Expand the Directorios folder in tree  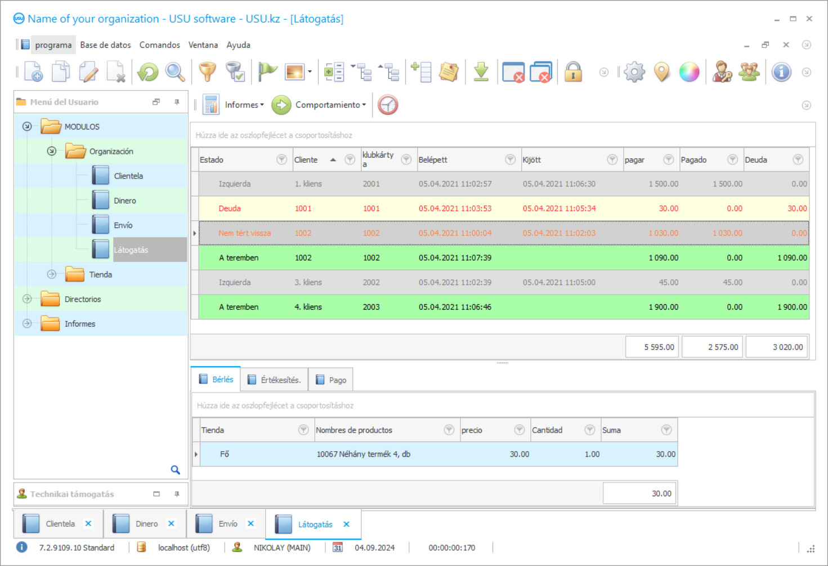[27, 299]
